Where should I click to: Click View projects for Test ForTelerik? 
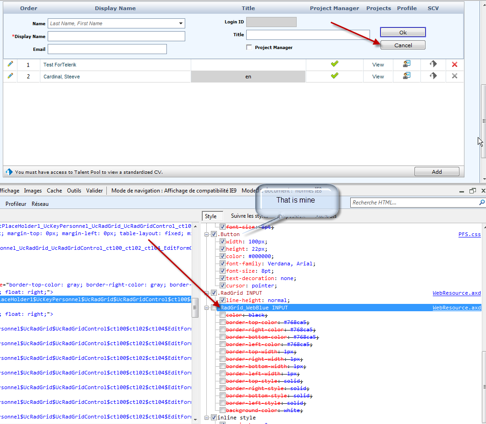pos(378,65)
